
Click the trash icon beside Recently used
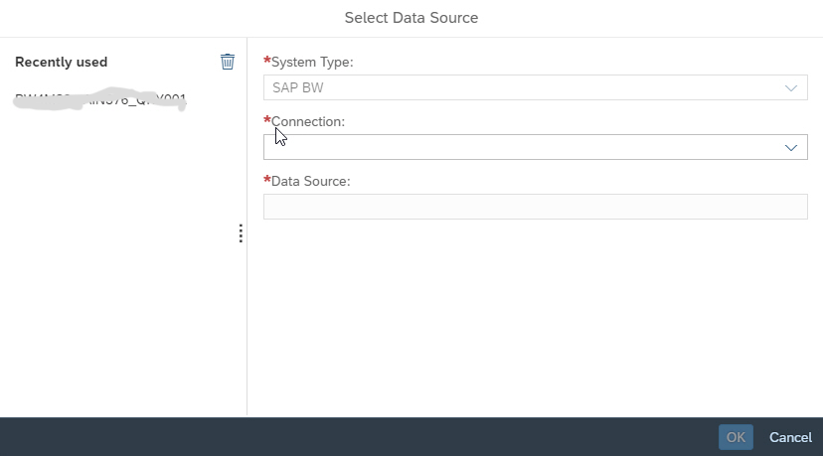tap(228, 62)
